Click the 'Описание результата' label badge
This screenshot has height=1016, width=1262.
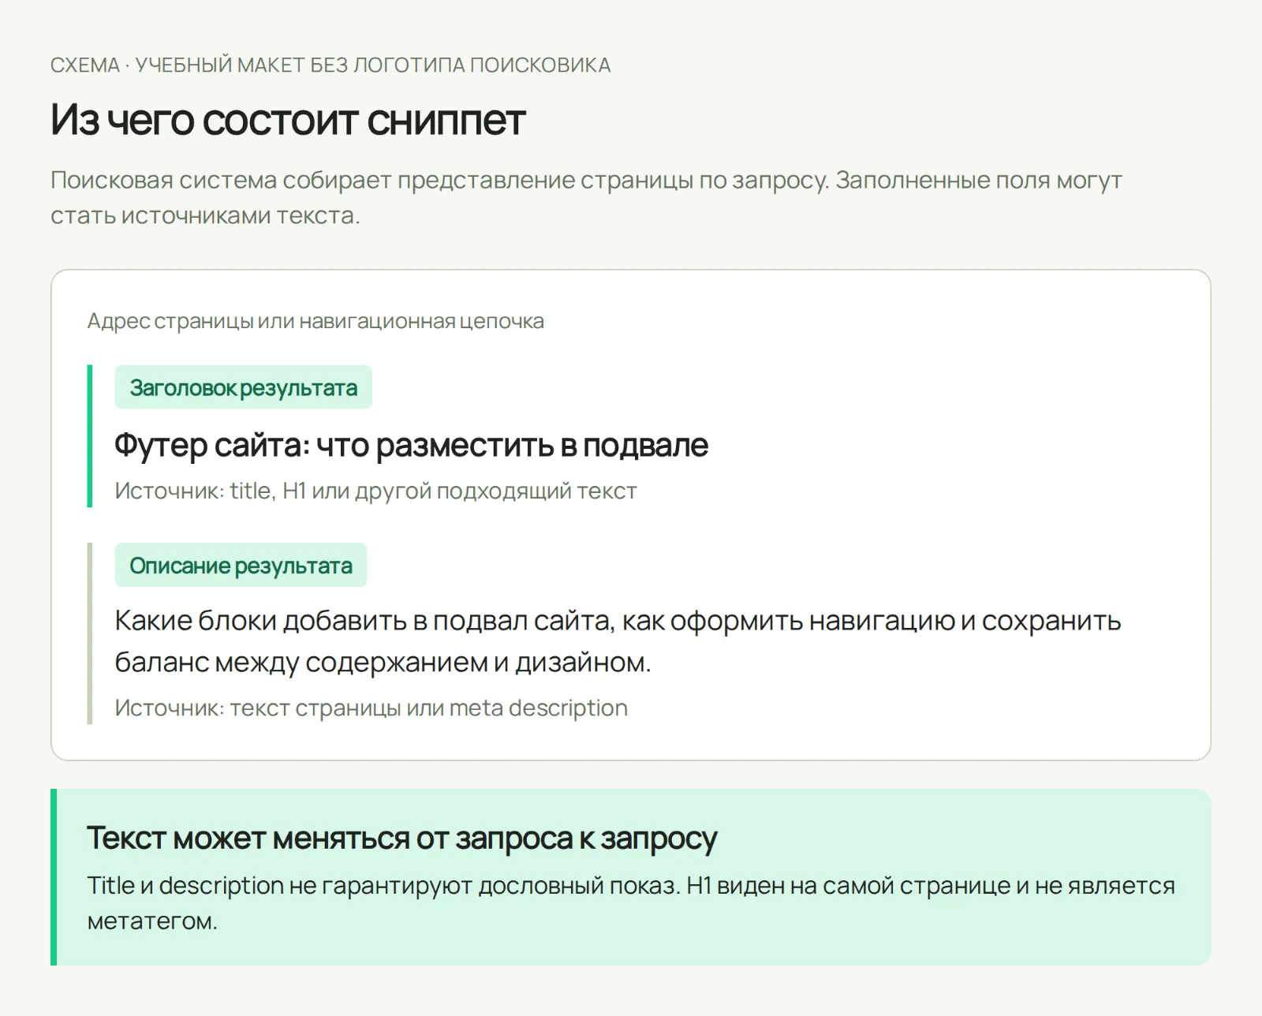pos(241,565)
